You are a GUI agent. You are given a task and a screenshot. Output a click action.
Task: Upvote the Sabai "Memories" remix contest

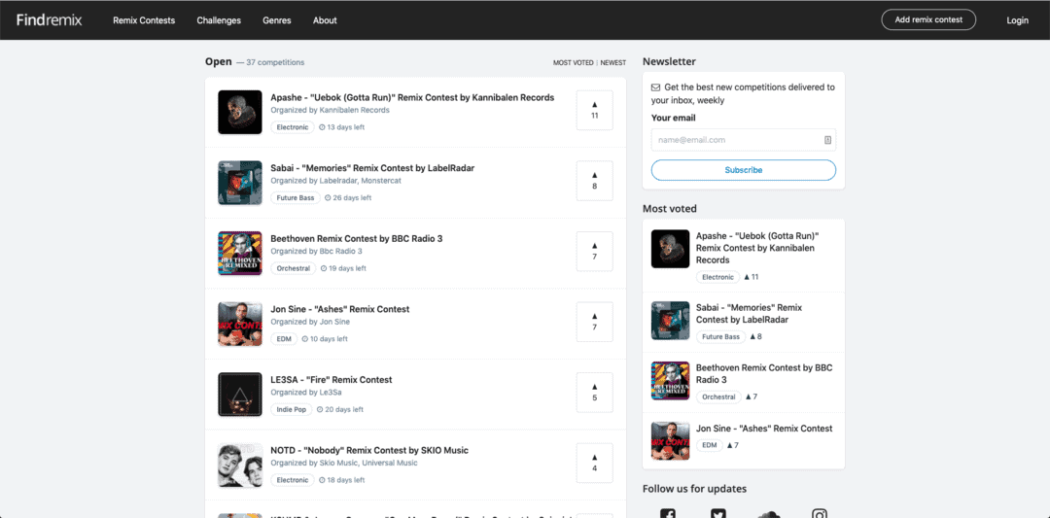coord(594,181)
